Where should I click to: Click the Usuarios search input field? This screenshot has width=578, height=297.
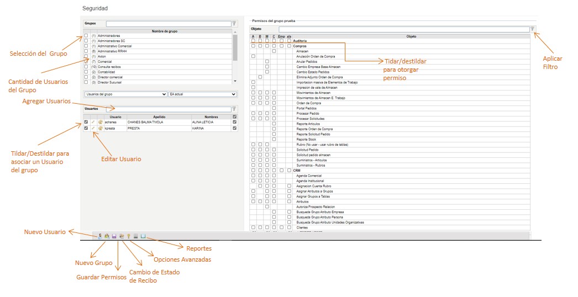168,109
